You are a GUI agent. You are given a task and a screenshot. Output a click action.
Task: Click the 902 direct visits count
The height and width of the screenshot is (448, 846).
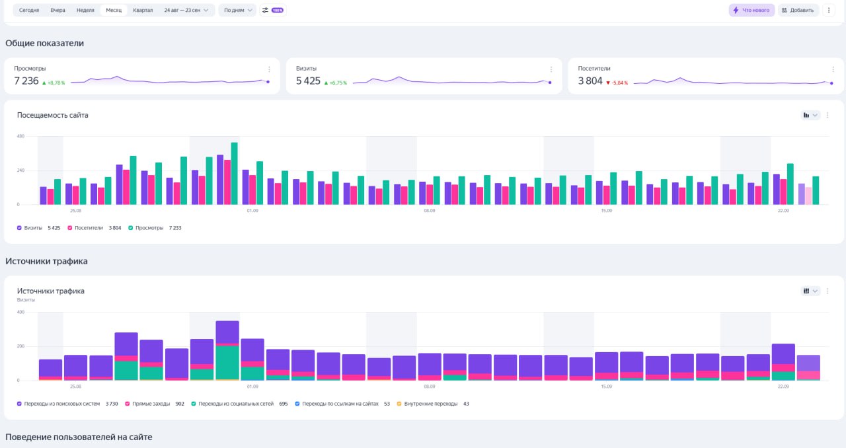pyautogui.click(x=180, y=403)
